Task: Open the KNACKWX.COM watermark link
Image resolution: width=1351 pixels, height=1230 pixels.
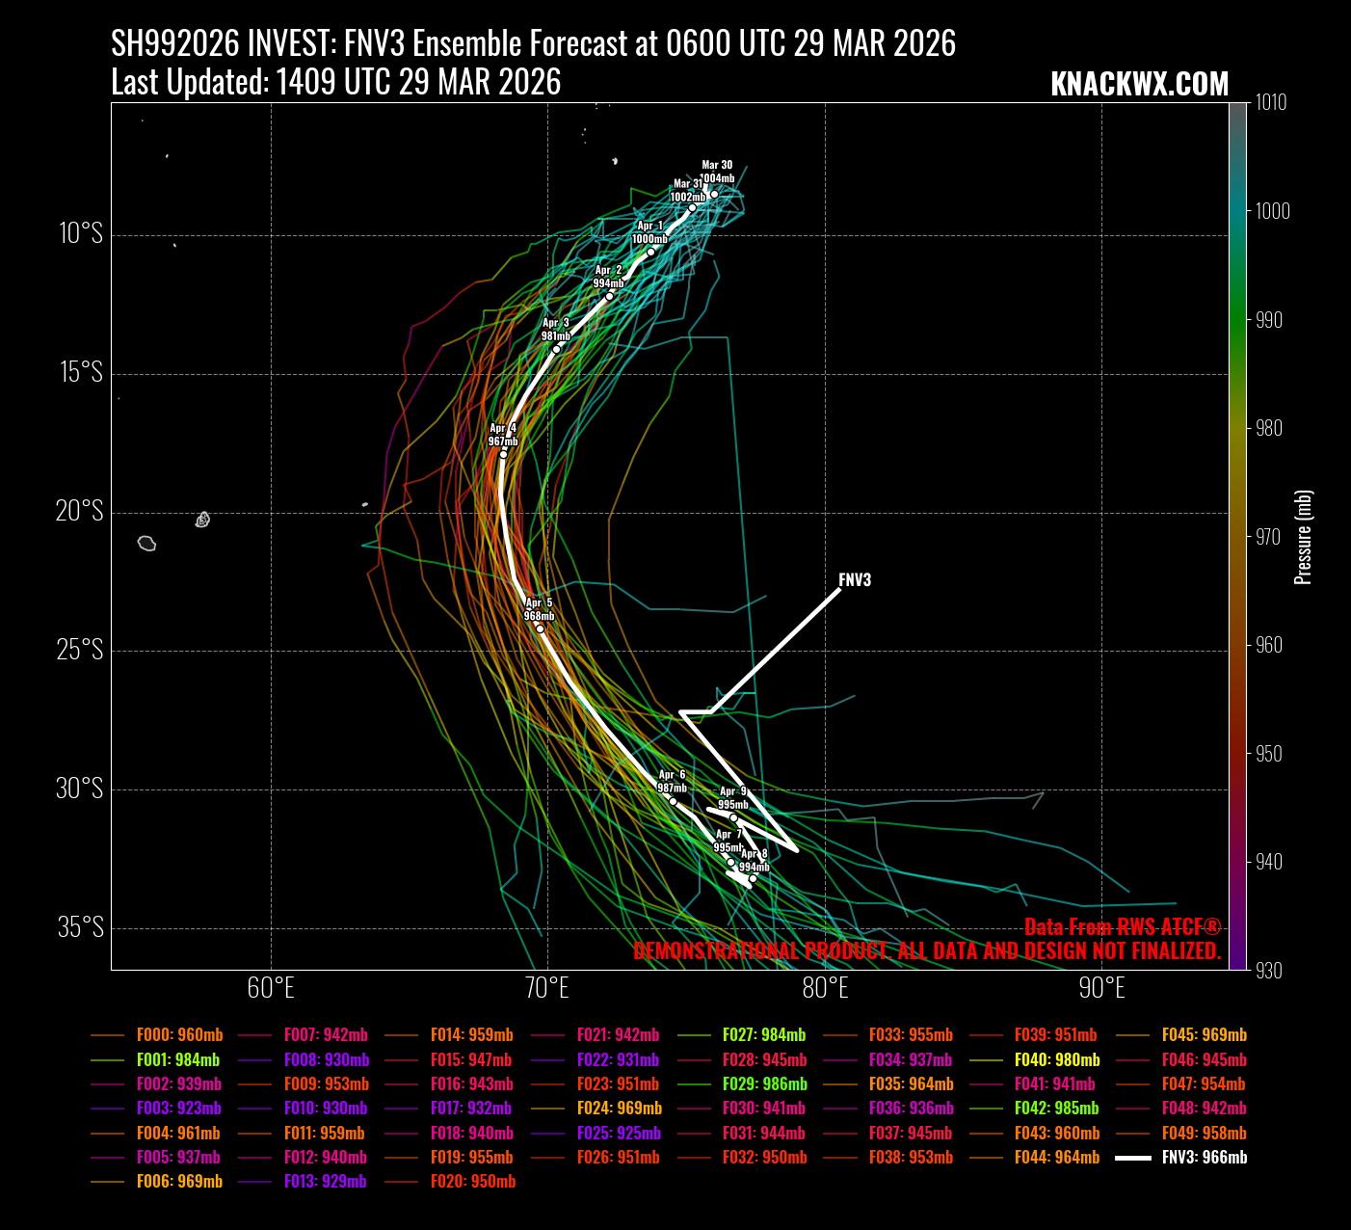Action: tap(1139, 85)
